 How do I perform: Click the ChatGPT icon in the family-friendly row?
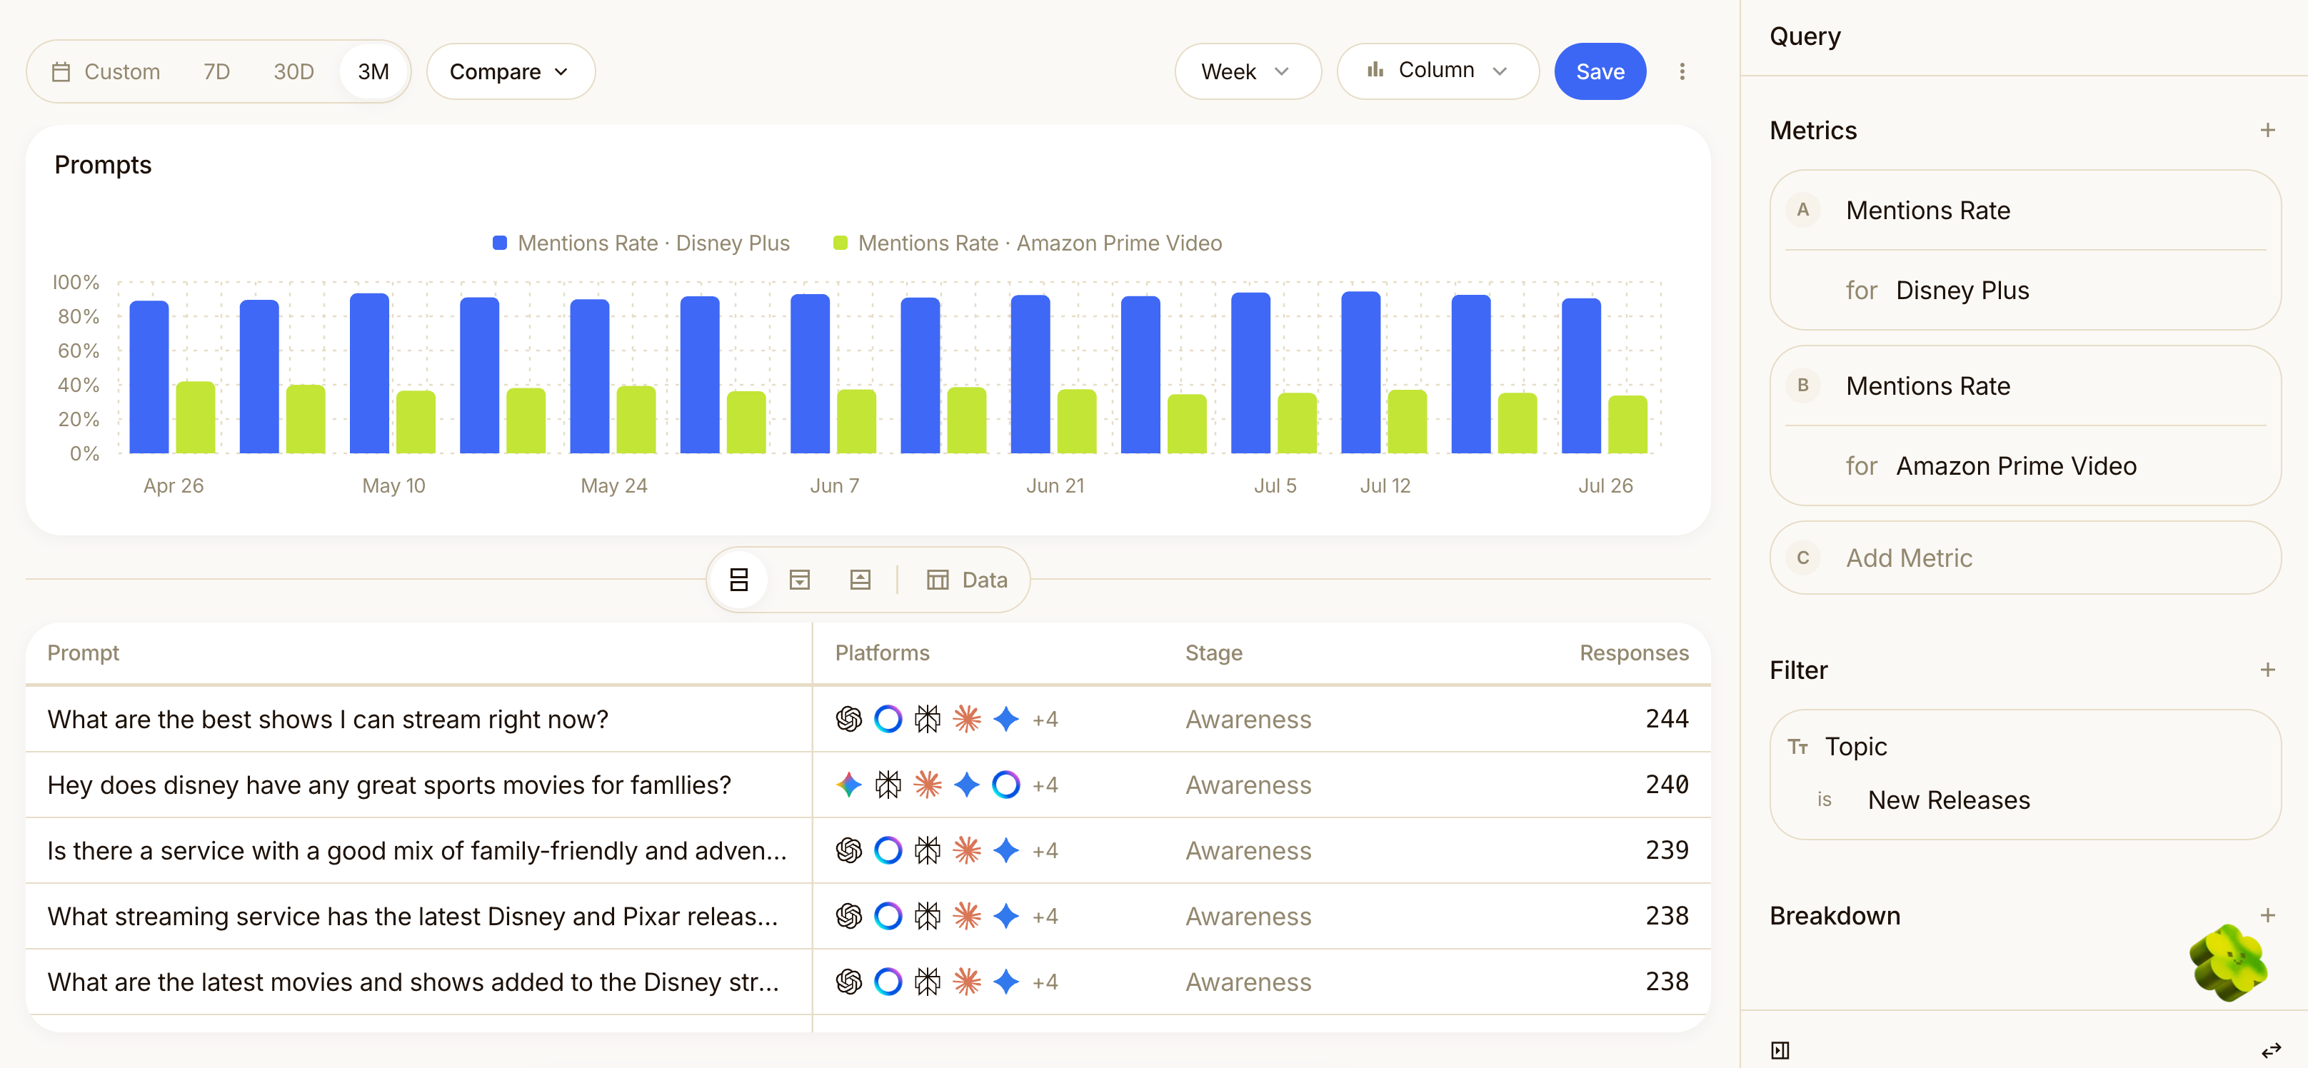point(848,850)
